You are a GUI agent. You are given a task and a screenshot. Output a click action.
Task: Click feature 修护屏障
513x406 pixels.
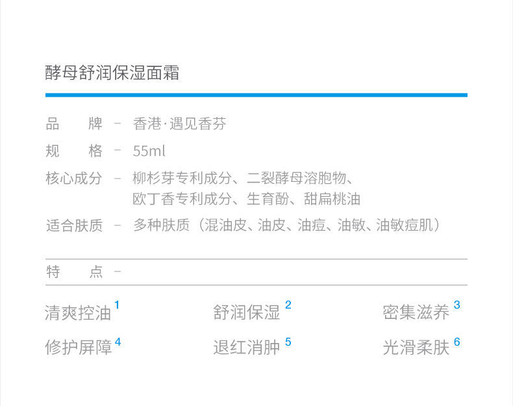(78, 347)
